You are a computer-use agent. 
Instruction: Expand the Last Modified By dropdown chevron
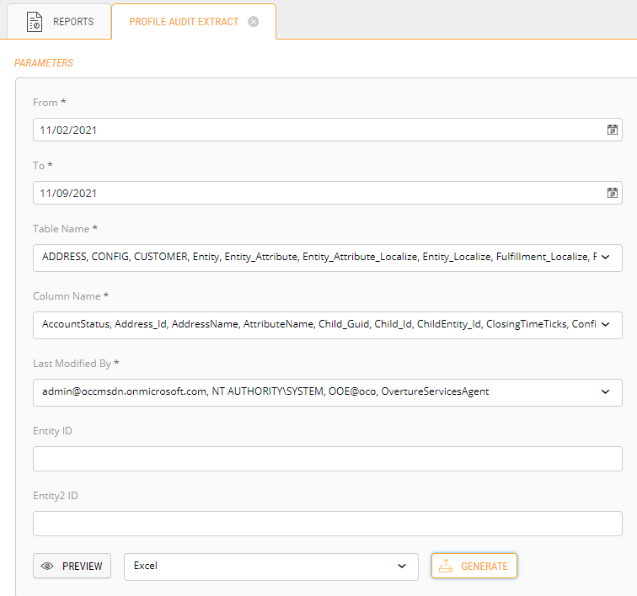(605, 391)
